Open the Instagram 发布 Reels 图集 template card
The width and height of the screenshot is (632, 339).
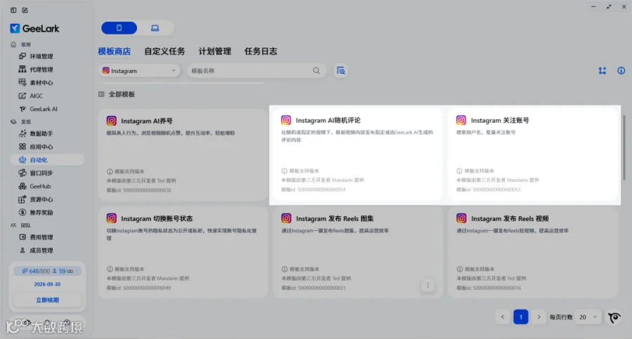pos(357,253)
